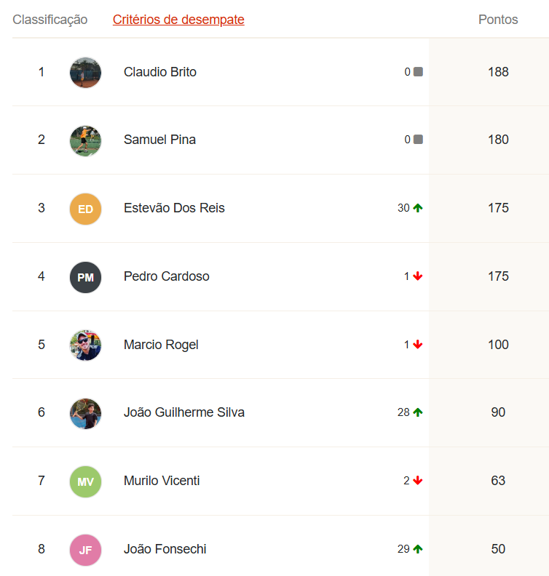Open the Critérios de desempate link
549x576 pixels.
pyautogui.click(x=178, y=20)
